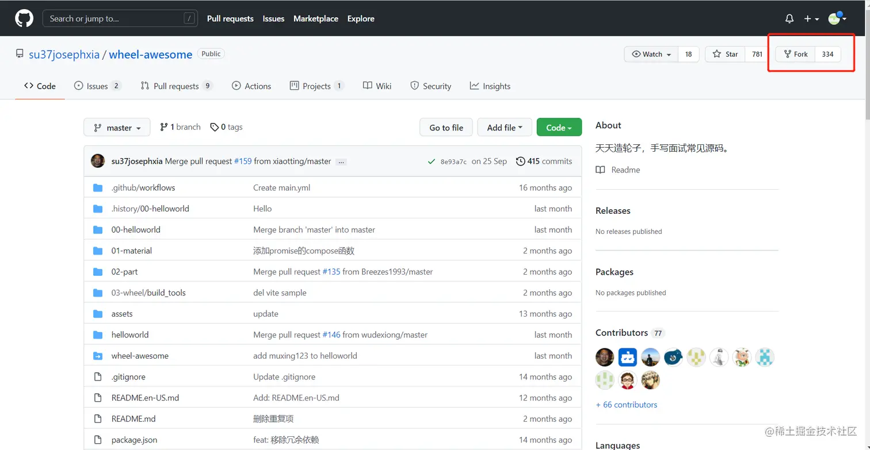Open the Insights tab

[490, 86]
